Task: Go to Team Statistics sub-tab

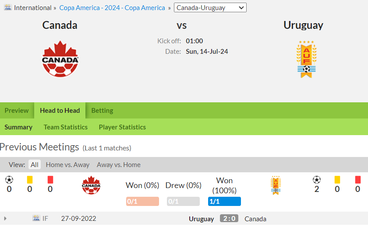Action: (65, 127)
